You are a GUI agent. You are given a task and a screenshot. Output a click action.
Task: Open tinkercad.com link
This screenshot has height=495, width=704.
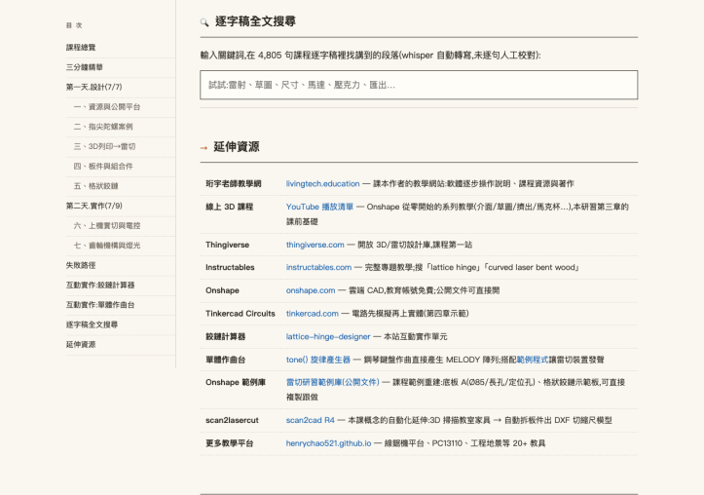313,314
